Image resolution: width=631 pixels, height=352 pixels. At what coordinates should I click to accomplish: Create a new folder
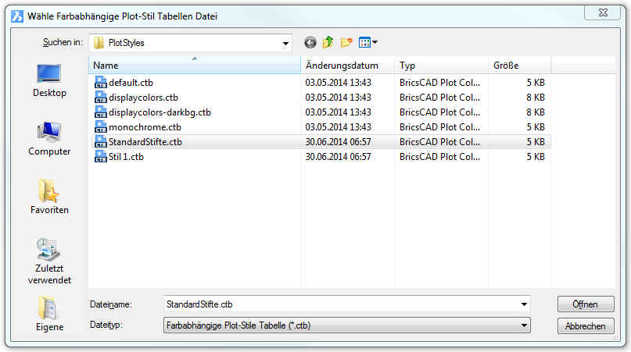click(346, 43)
